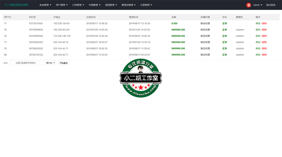Focus the search query input field
Screen dimensions: 282x157
click(x=26, y=63)
